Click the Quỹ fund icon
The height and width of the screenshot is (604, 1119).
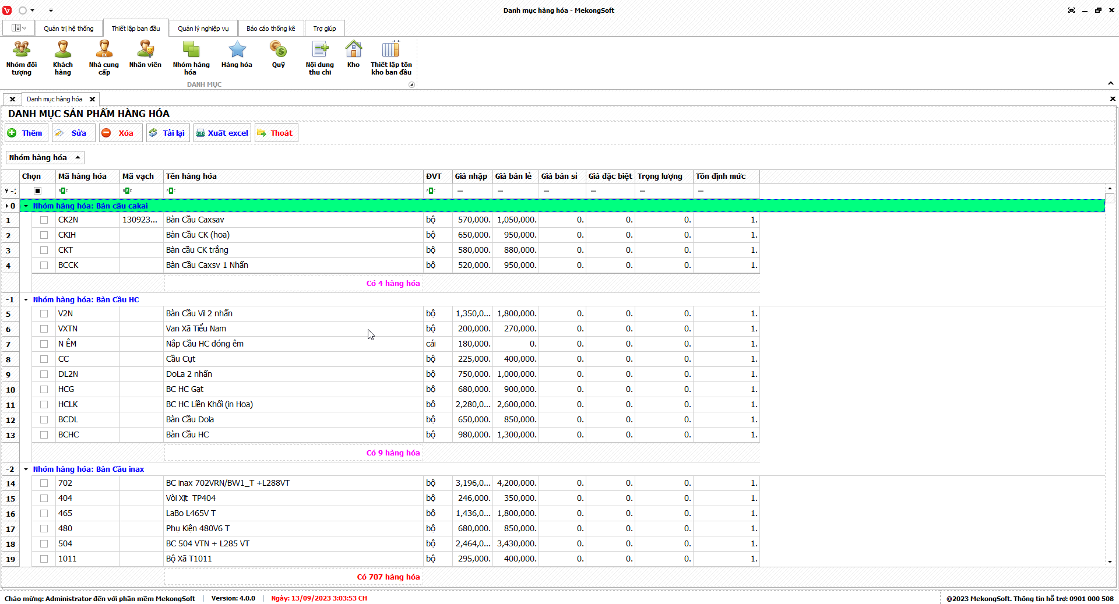(x=279, y=55)
